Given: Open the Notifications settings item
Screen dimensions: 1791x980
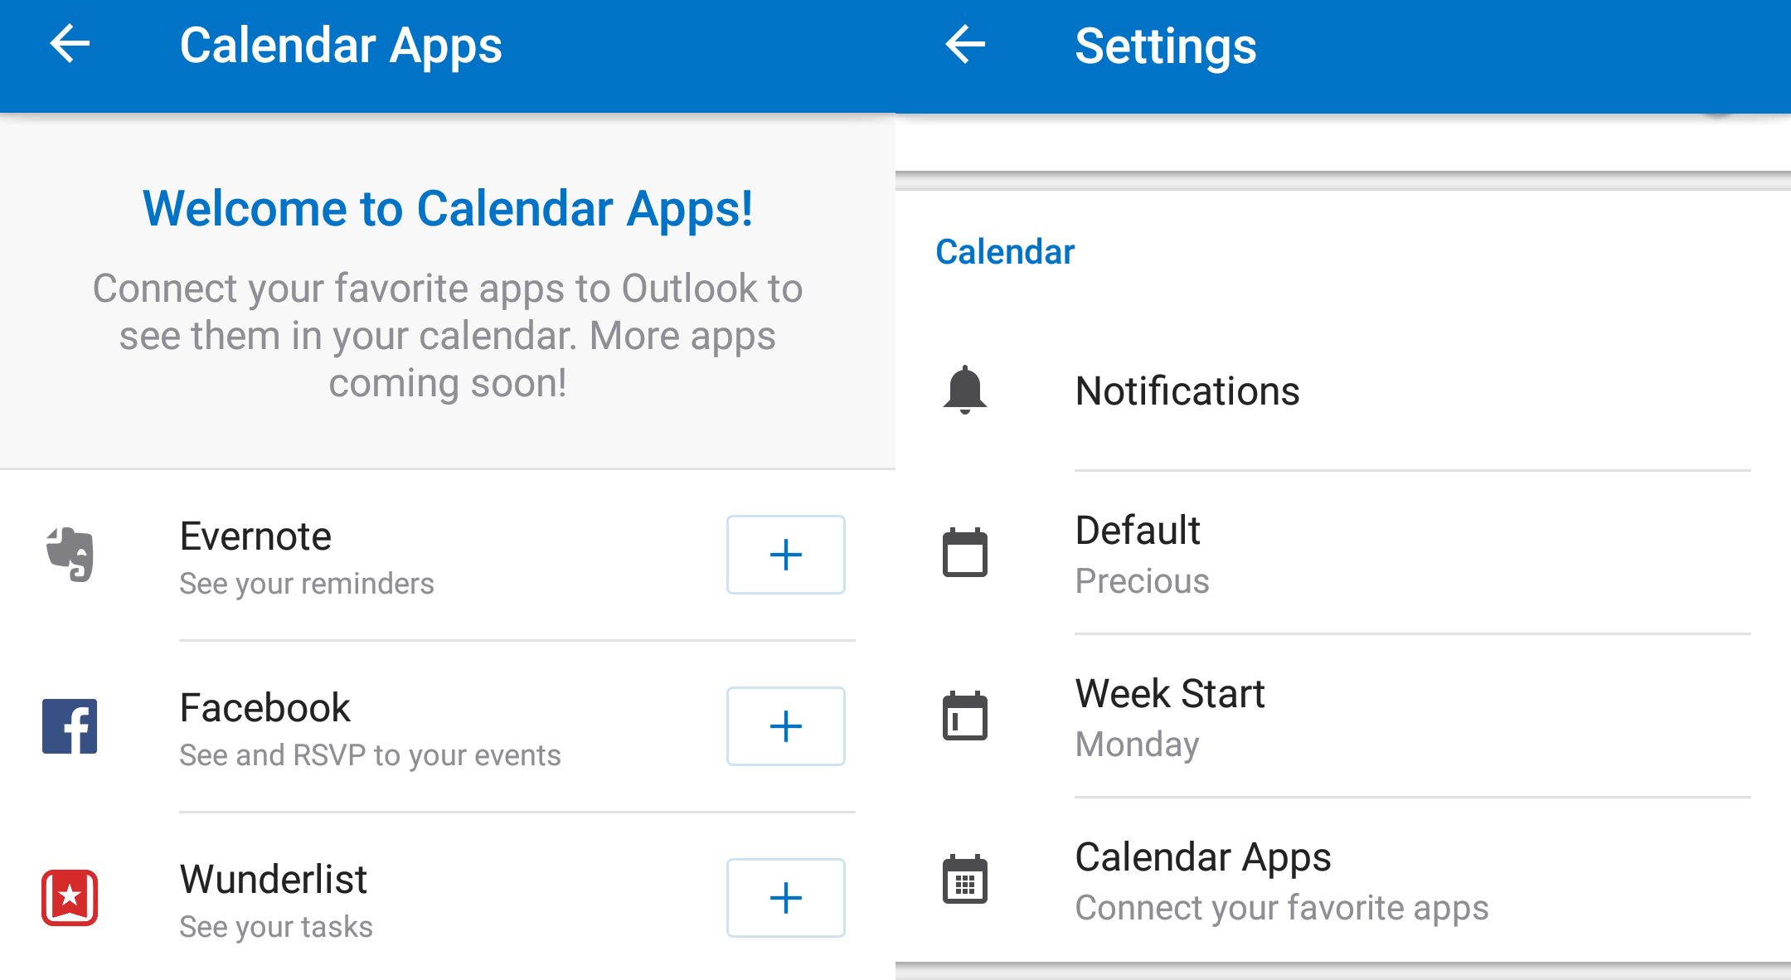Looking at the screenshot, I should point(1187,391).
